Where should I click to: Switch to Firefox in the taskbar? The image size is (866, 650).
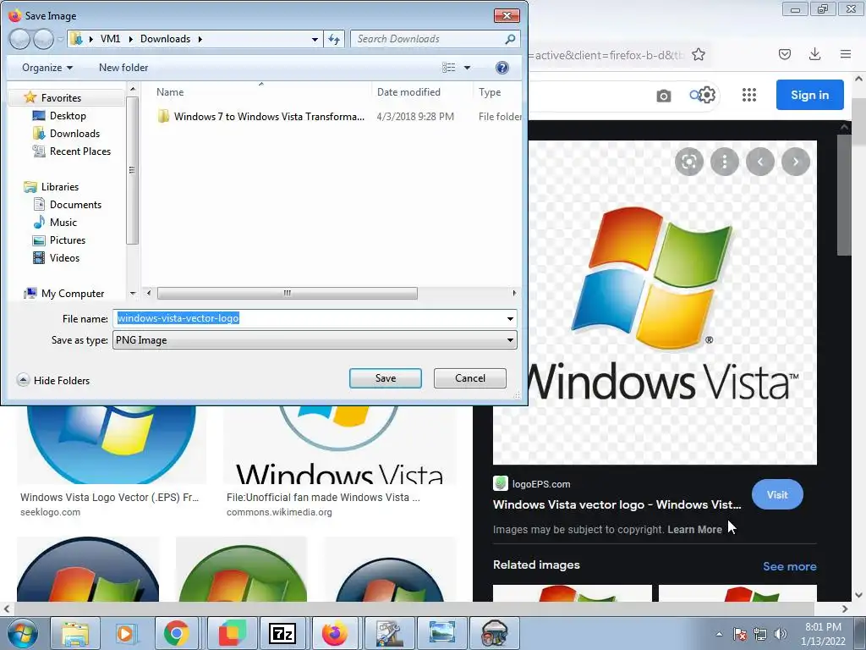click(335, 633)
